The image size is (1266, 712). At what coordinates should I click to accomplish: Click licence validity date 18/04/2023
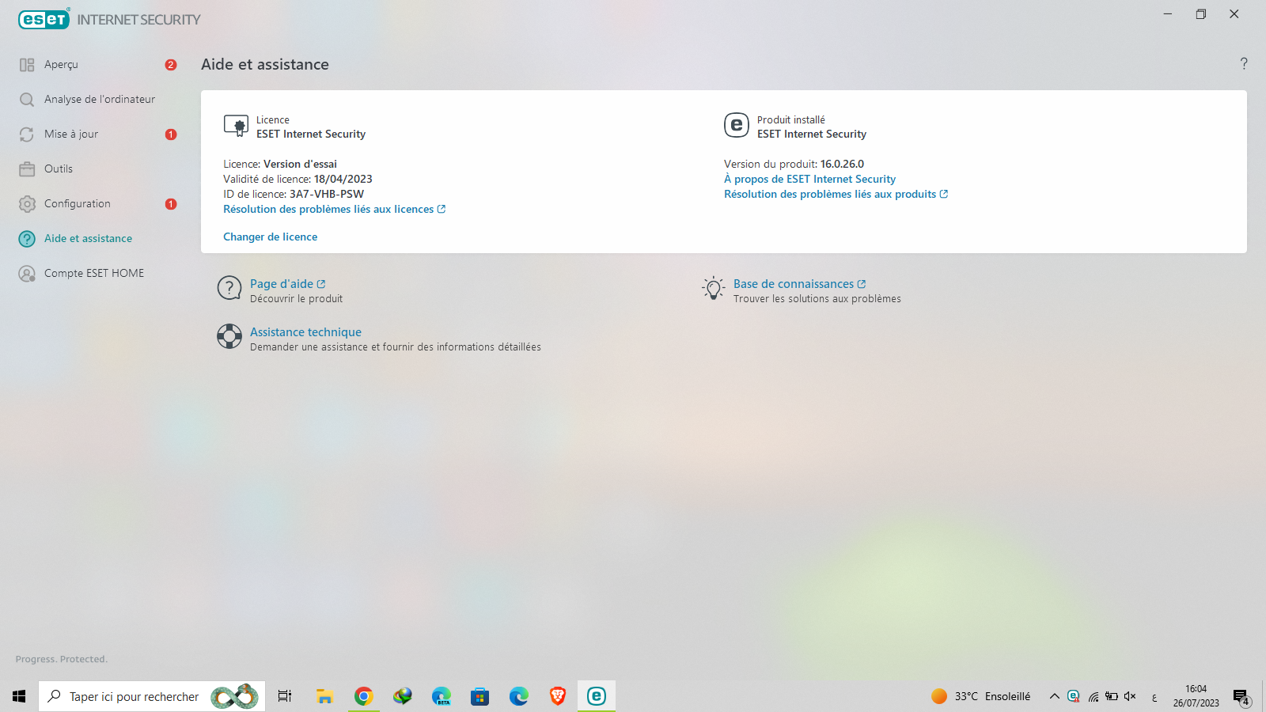click(x=343, y=180)
